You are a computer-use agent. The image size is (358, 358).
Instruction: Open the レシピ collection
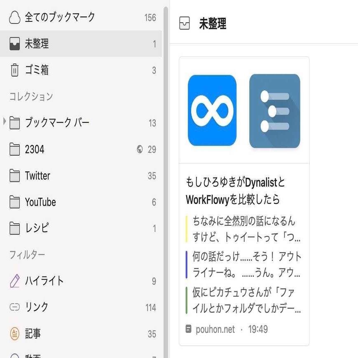coord(81,228)
